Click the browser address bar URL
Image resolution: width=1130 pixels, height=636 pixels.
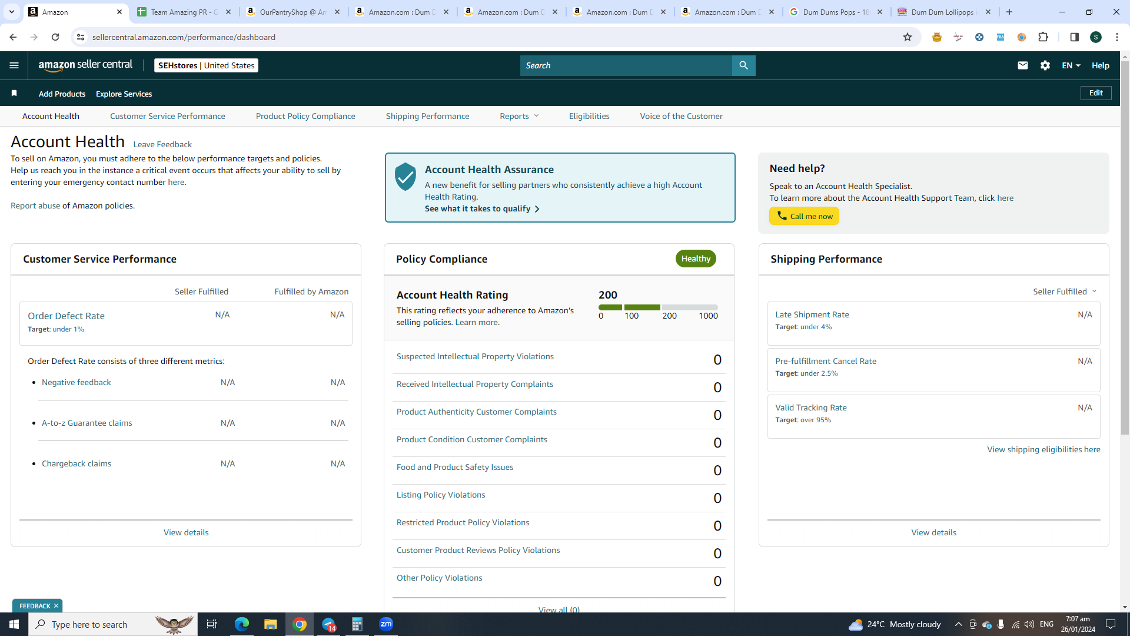click(184, 37)
